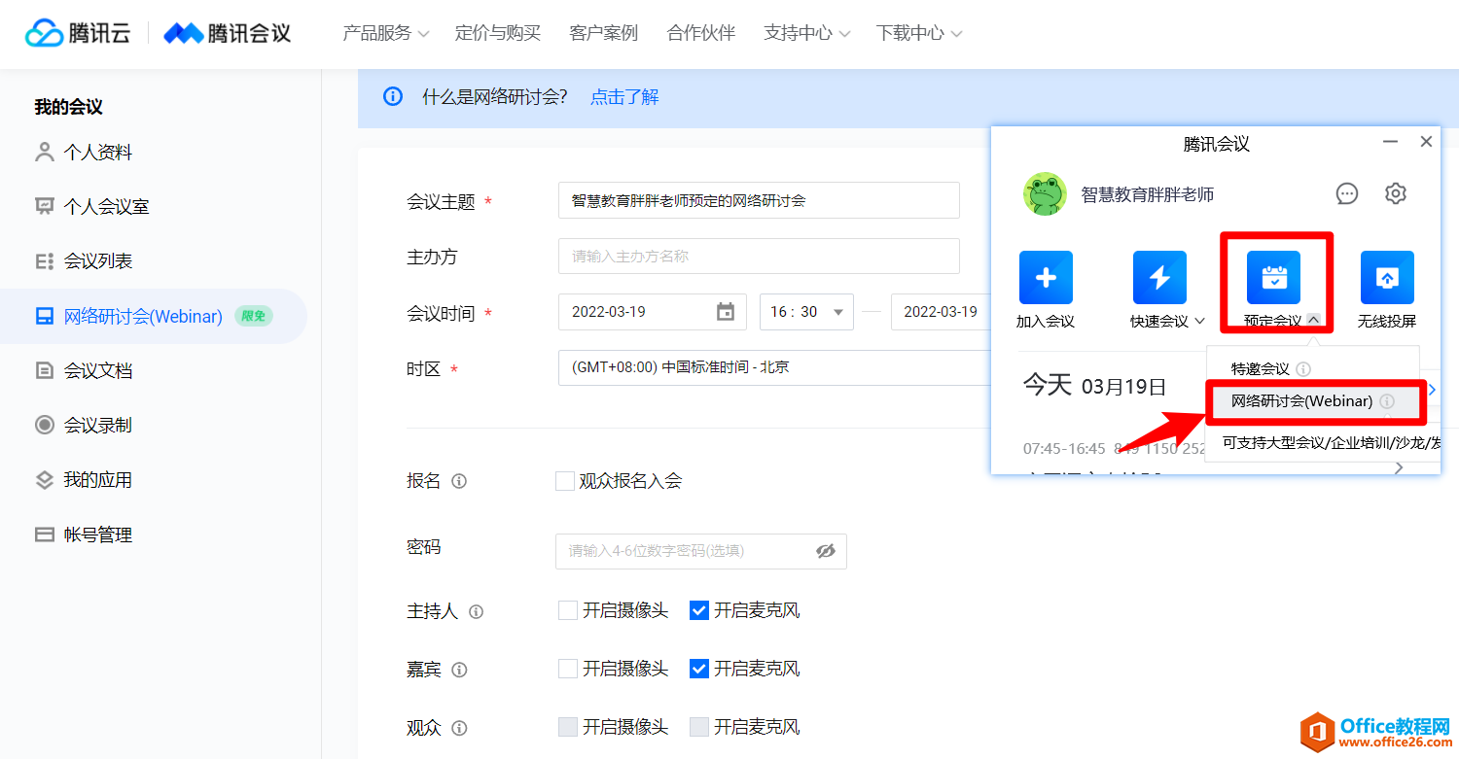Open settings gear in 腾讯会议 window

(1395, 193)
